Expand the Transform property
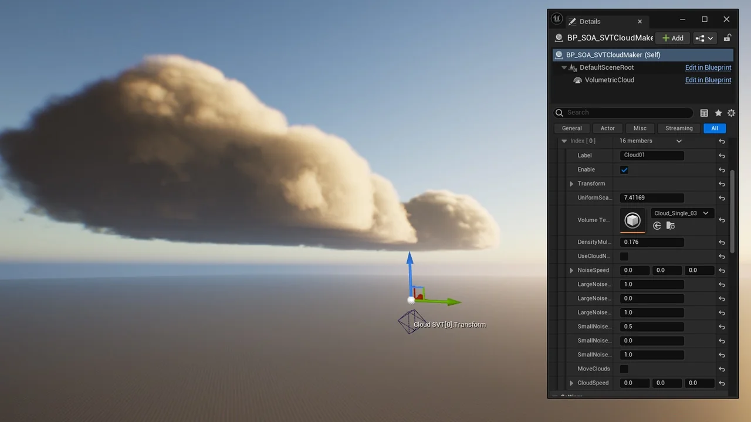Image resolution: width=751 pixels, height=422 pixels. (x=570, y=183)
